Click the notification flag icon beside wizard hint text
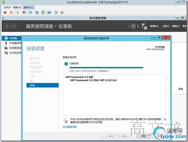The image size is (188, 142). (x=65, y=121)
